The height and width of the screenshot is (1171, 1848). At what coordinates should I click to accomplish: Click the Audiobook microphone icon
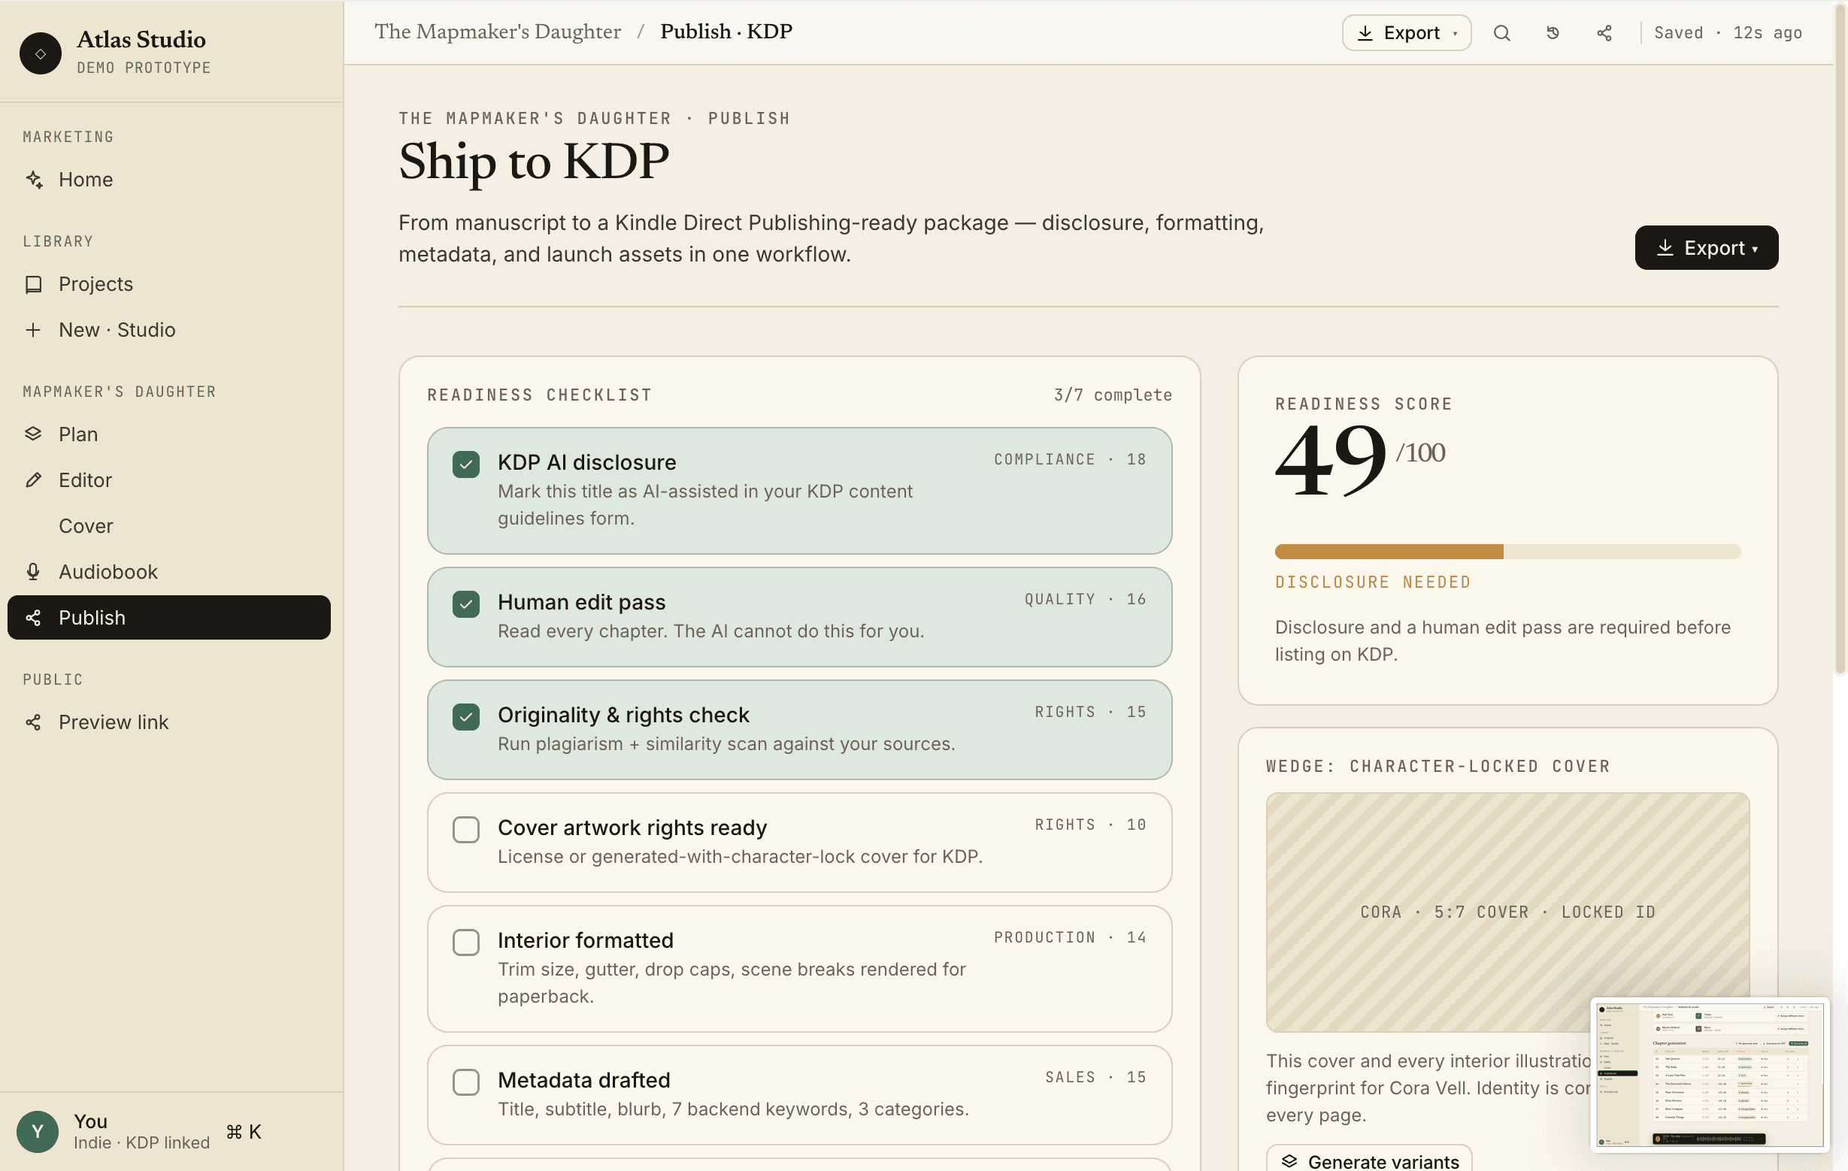pyautogui.click(x=33, y=572)
